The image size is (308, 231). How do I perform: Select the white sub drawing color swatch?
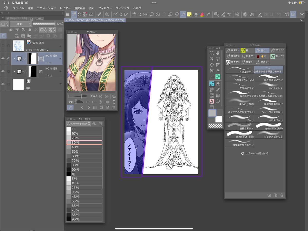pyautogui.click(x=218, y=119)
